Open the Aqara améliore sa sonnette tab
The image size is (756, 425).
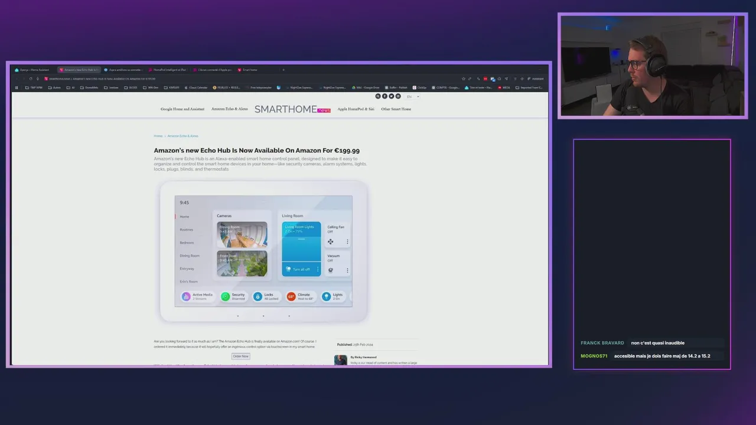[x=123, y=70]
